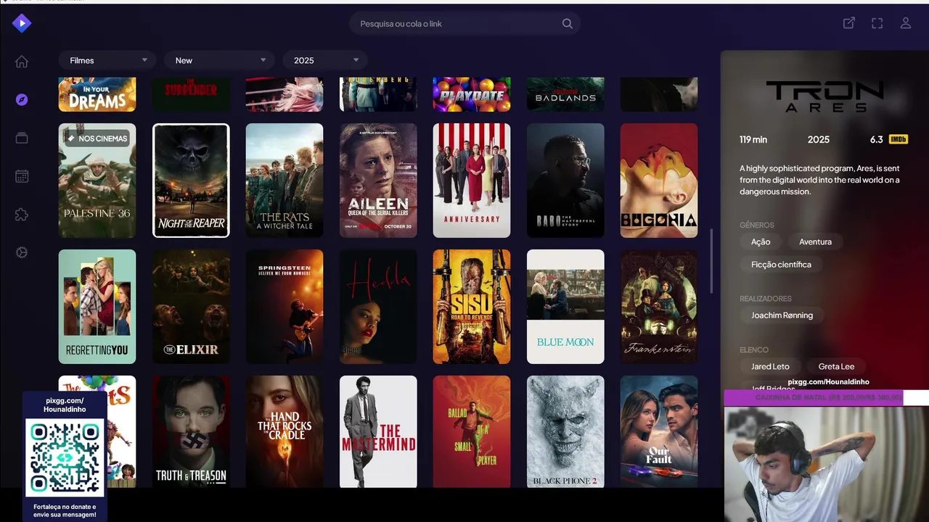Open the Truth & Treason poster
This screenshot has width=929, height=522.
[191, 431]
